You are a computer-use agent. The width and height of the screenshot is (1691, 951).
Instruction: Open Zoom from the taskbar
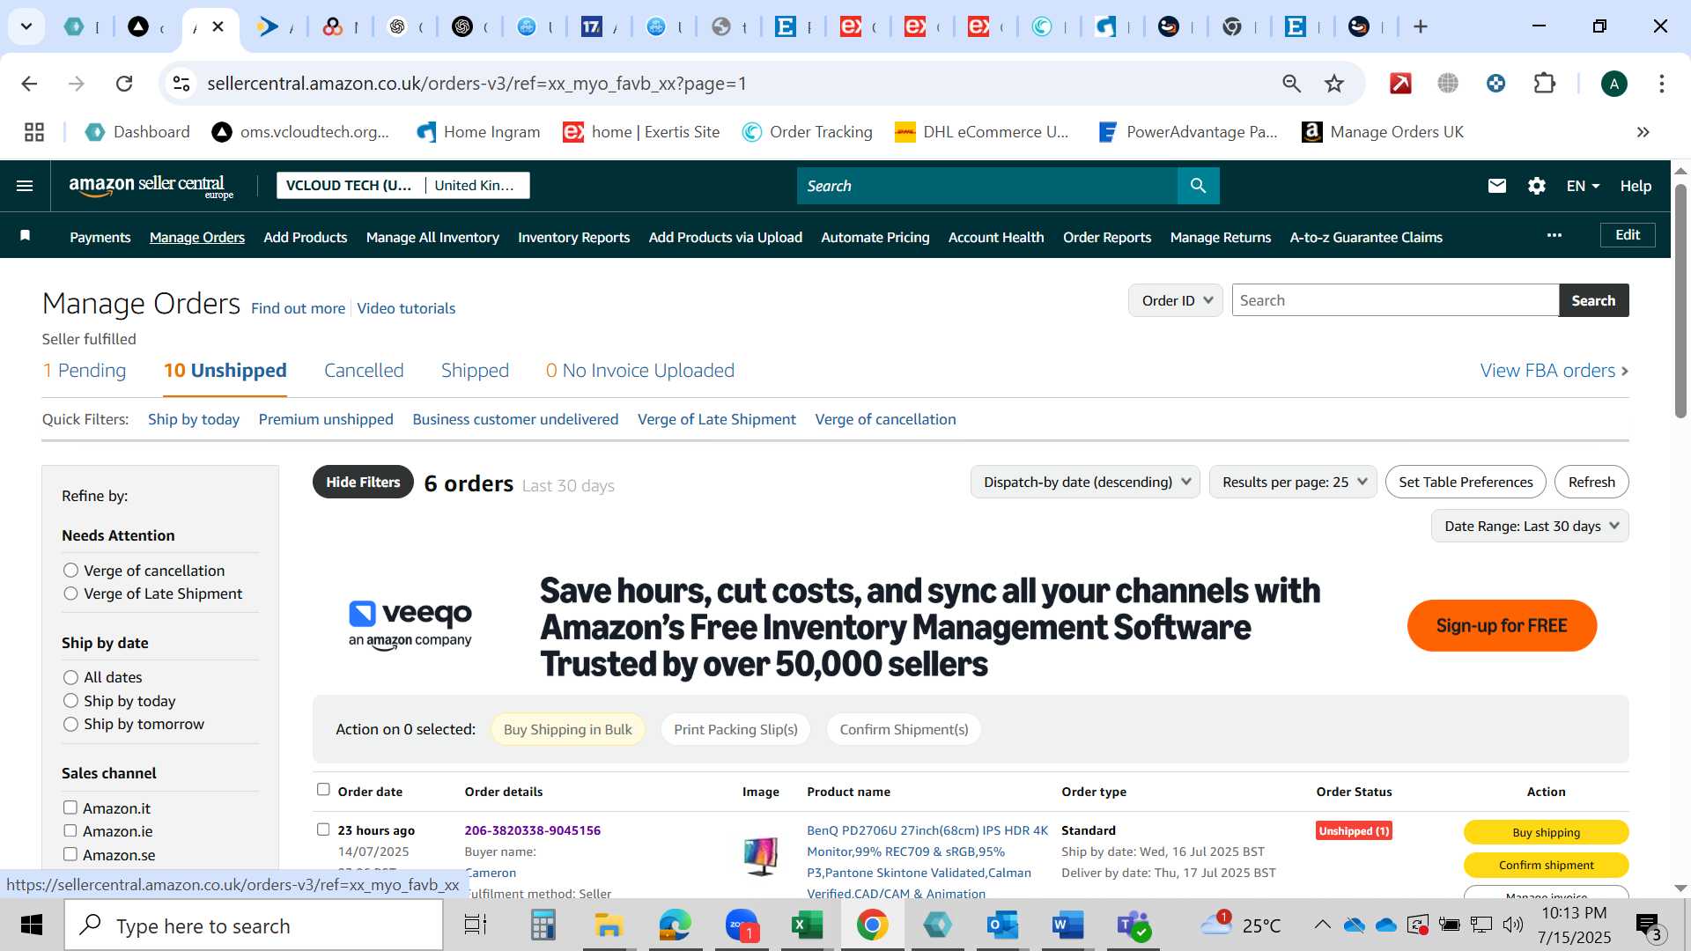[x=742, y=925]
